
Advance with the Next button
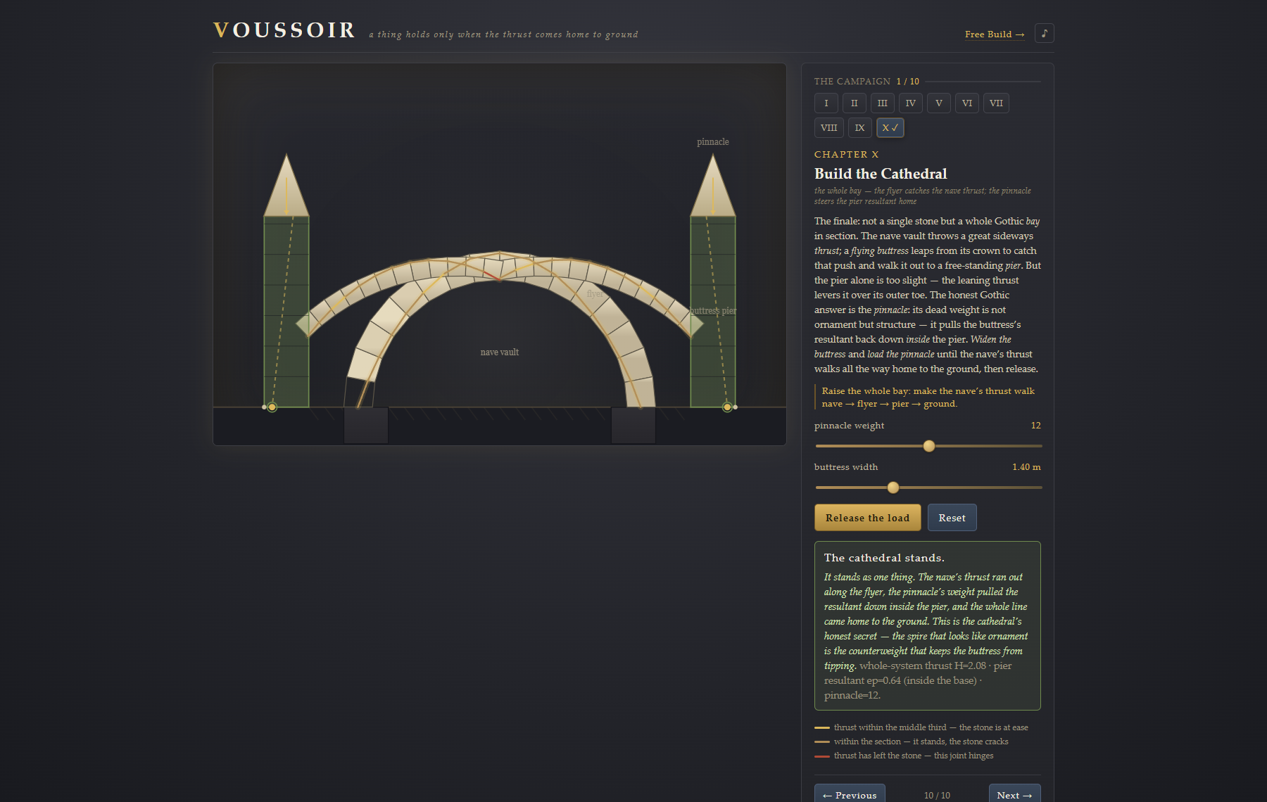pos(1014,794)
